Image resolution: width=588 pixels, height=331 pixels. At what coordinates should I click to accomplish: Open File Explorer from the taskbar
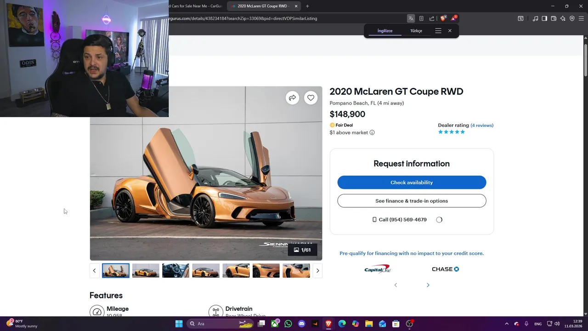369,324
